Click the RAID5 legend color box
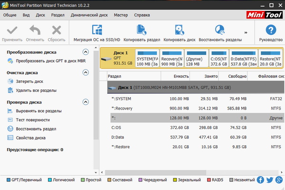Image resolution: width=285 pixels, height=190 pixels. tap(209, 180)
